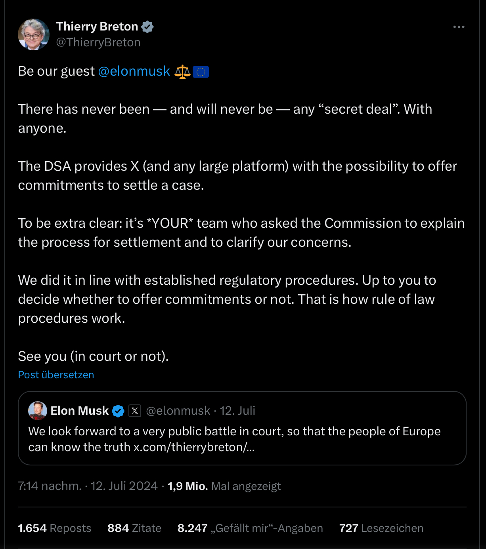This screenshot has height=549, width=486.
Task: Open the post timestamp "7:14 nachm. · 12. Juli 2024"
Action: pos(88,486)
